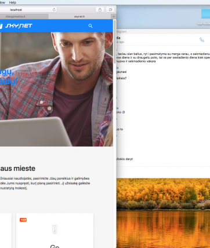
Task: Click the Skynet logo in the site header
Action: coord(16,25)
